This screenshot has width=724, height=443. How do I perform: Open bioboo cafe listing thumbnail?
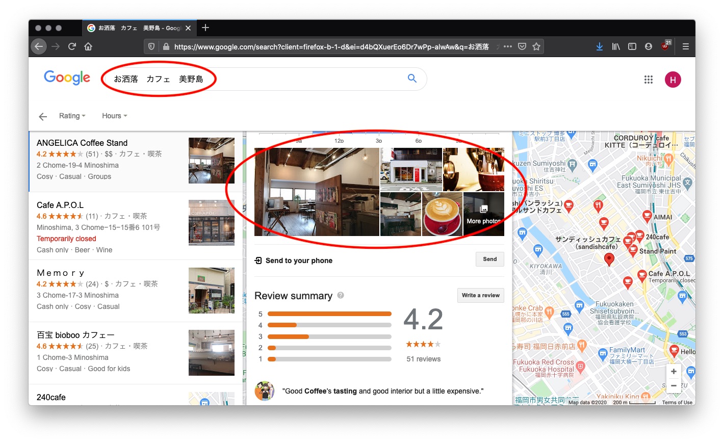212,353
